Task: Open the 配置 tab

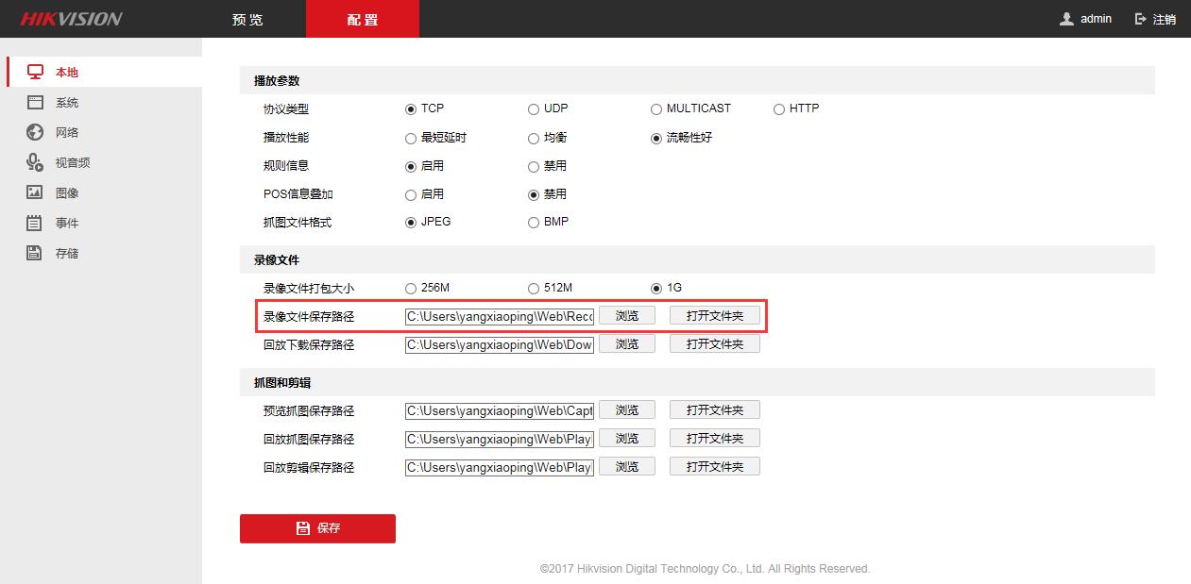Action: [363, 18]
